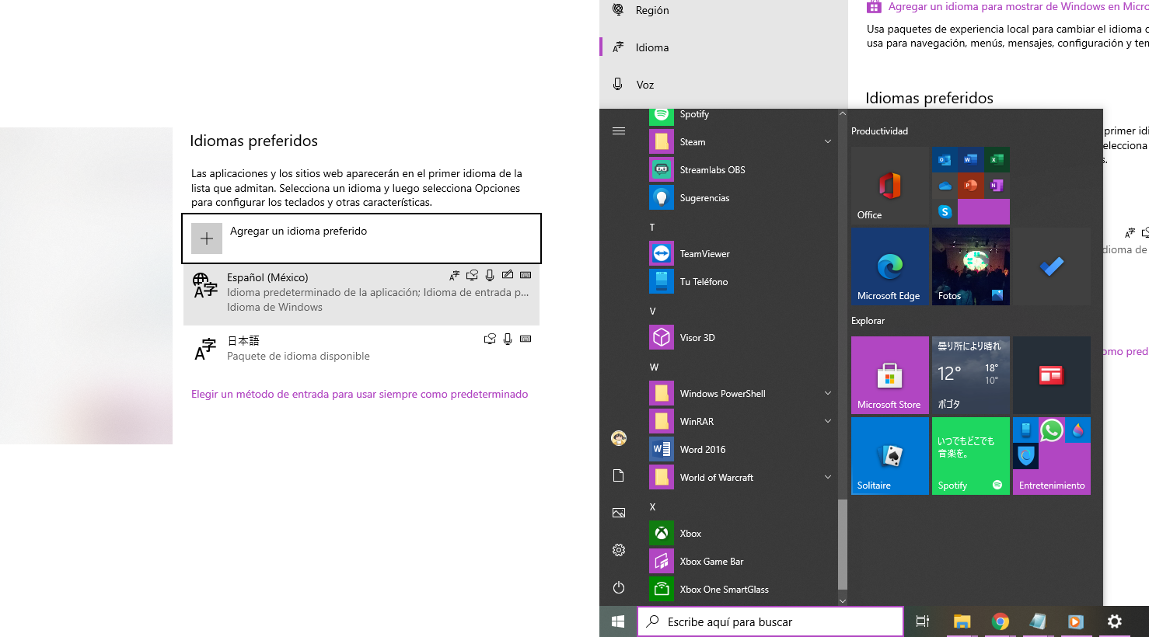The image size is (1149, 637).
Task: Open the Settings gear on the taskbar
Action: tap(1115, 621)
